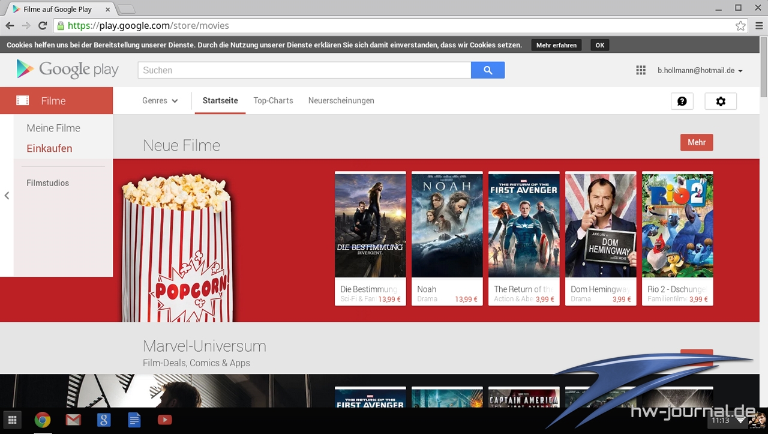
Task: Bookmark this page with the star icon
Action: (x=740, y=26)
